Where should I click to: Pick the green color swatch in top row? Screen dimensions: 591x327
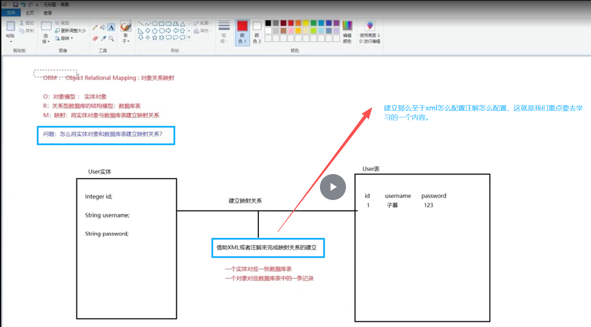click(313, 23)
